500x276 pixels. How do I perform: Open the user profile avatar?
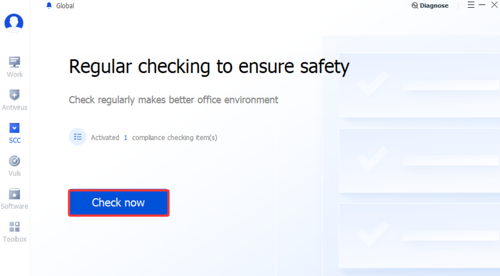(14, 23)
